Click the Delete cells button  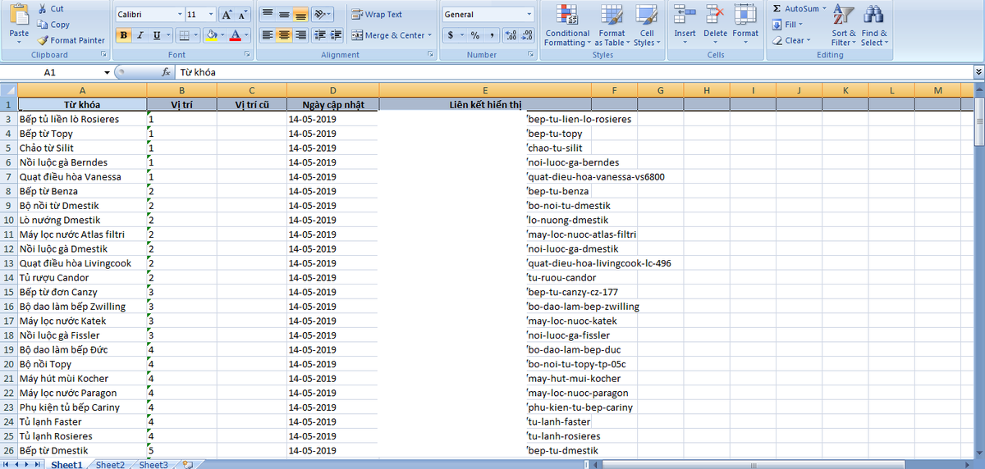pyautogui.click(x=715, y=25)
